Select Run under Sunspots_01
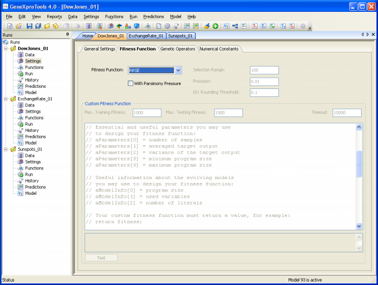 [x=29, y=175]
